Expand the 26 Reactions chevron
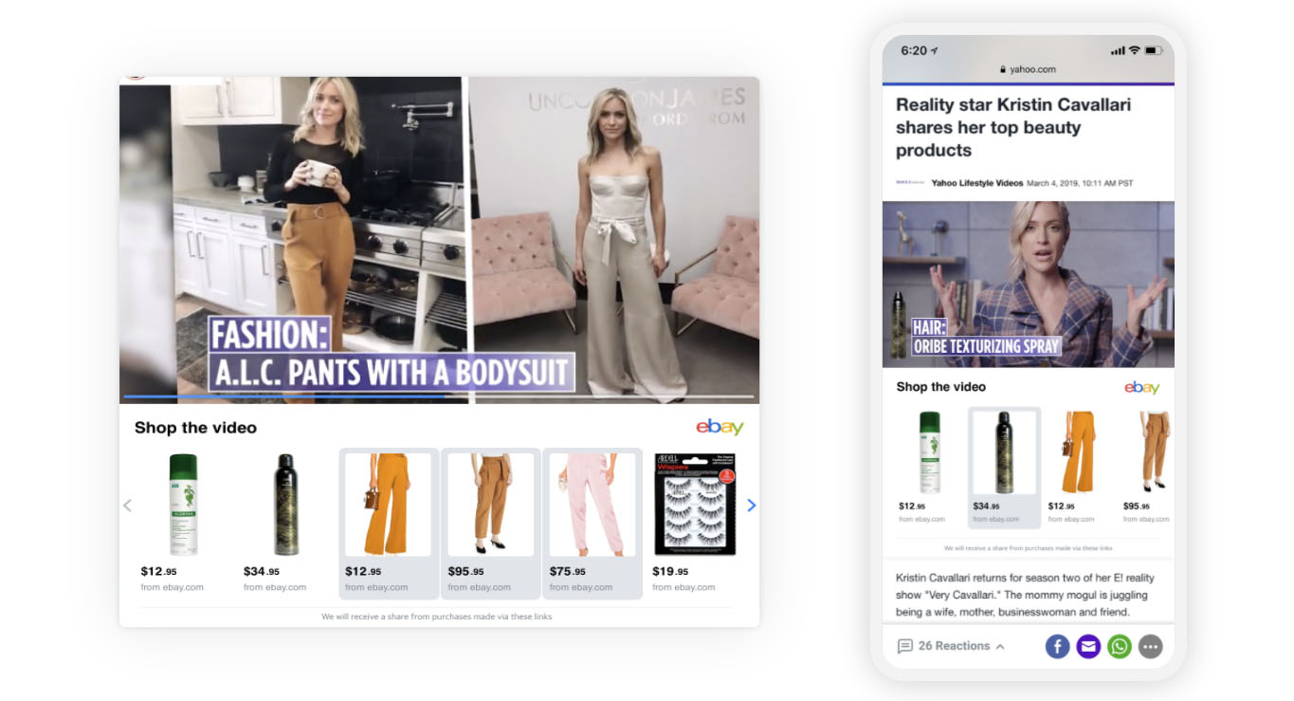 (1000, 647)
